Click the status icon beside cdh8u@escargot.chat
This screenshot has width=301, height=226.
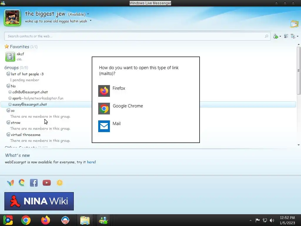[10, 92]
